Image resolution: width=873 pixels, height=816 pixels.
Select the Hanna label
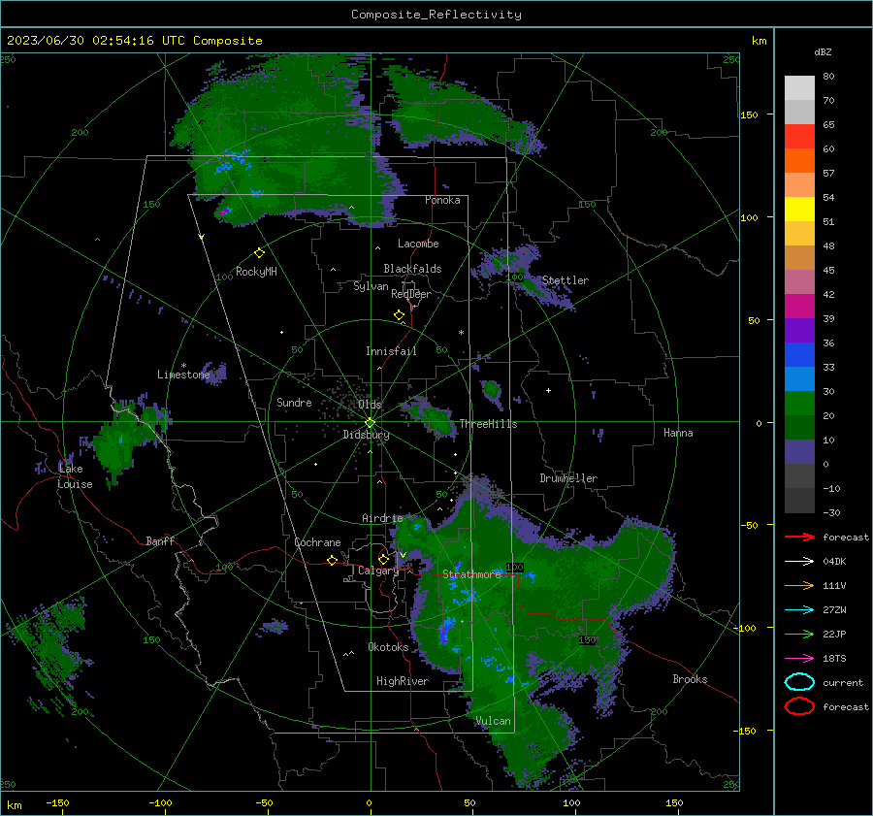(x=678, y=433)
